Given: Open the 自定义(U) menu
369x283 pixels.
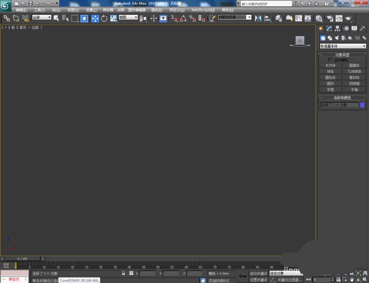Looking at the screenshot, I should tap(177, 10).
